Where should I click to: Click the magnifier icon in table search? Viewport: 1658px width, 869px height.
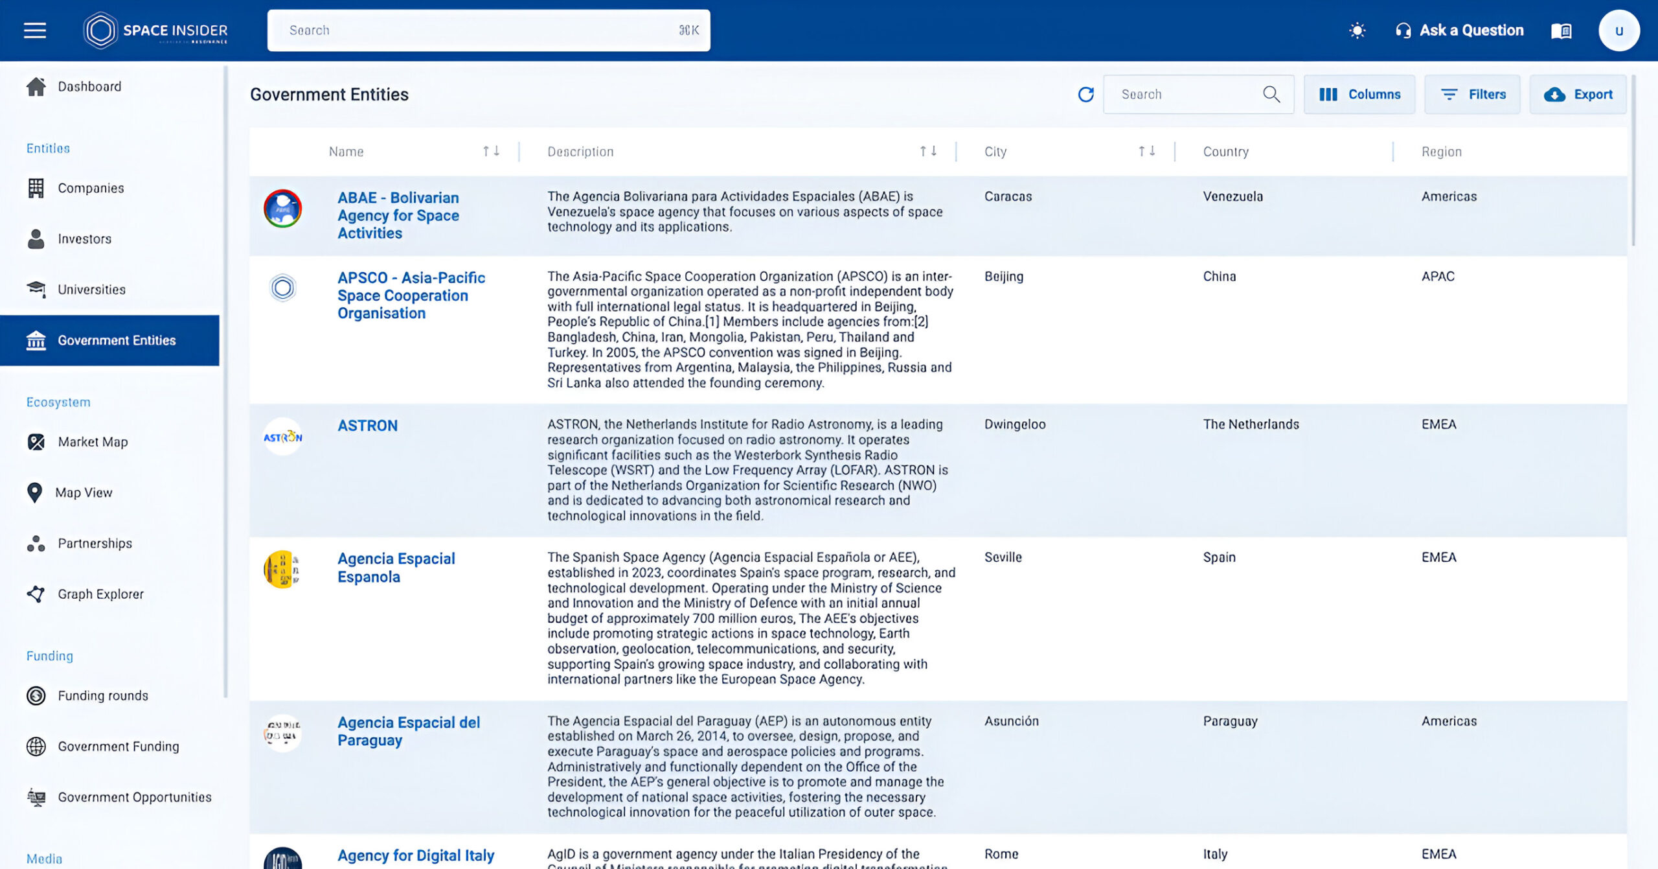[x=1271, y=95]
